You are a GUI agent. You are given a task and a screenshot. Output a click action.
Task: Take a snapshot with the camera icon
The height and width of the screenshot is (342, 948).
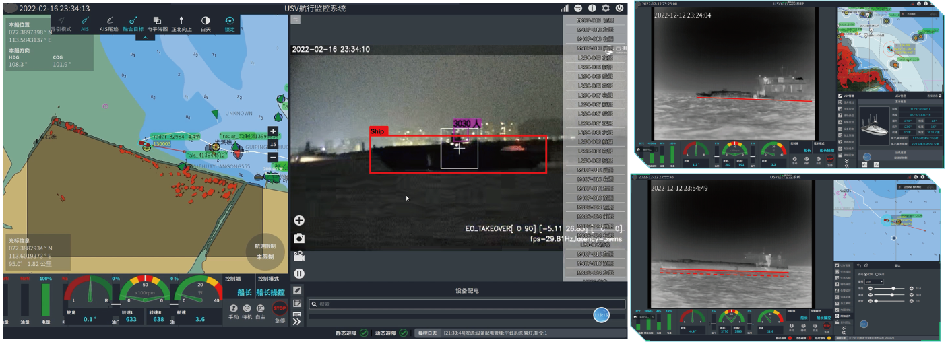point(298,238)
